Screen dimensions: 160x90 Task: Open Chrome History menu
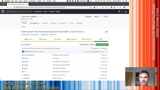click(x=25, y=1)
